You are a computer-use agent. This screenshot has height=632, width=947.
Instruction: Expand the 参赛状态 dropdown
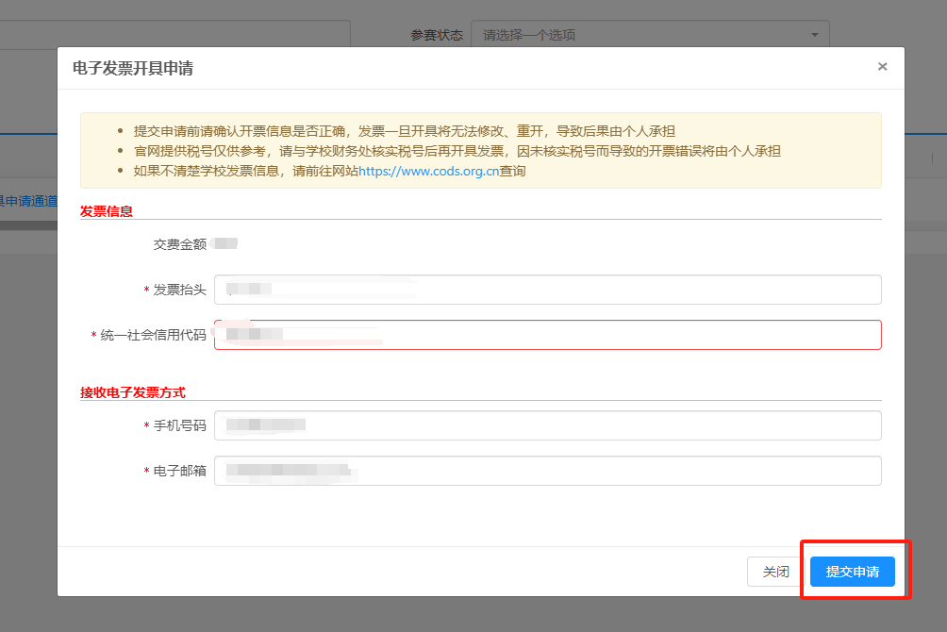(649, 35)
